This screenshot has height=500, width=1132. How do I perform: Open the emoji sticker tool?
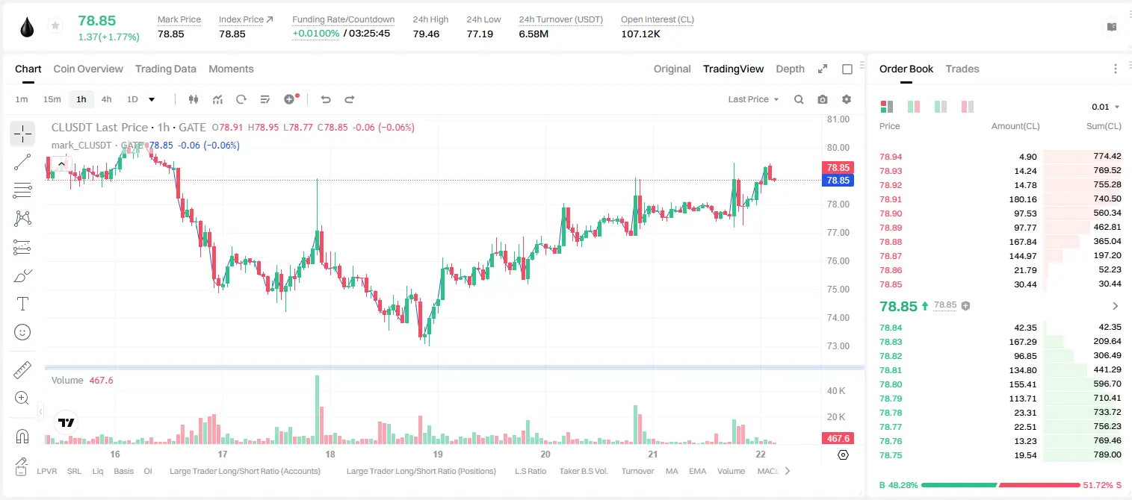[22, 332]
